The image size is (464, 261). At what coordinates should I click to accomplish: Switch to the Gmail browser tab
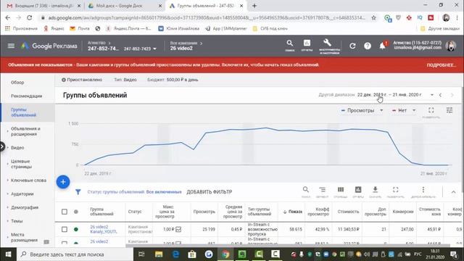43,6
